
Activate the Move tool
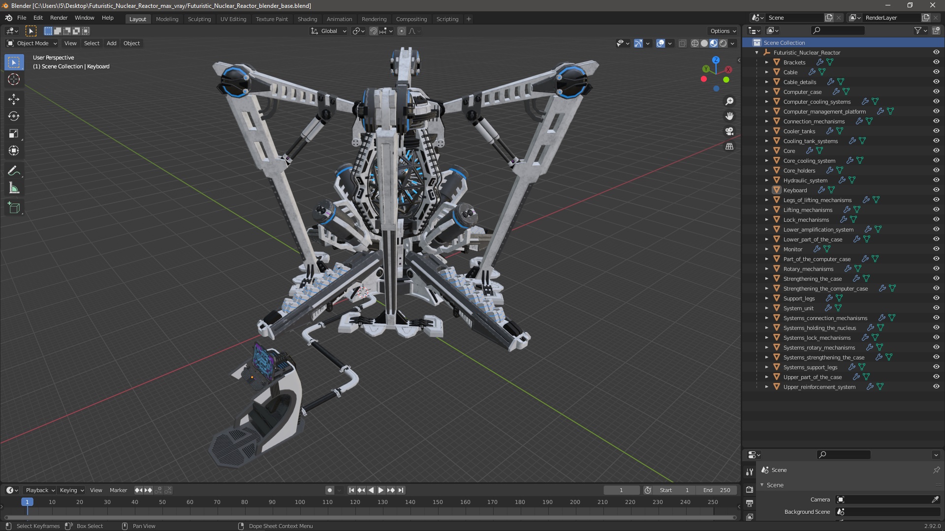[14, 99]
